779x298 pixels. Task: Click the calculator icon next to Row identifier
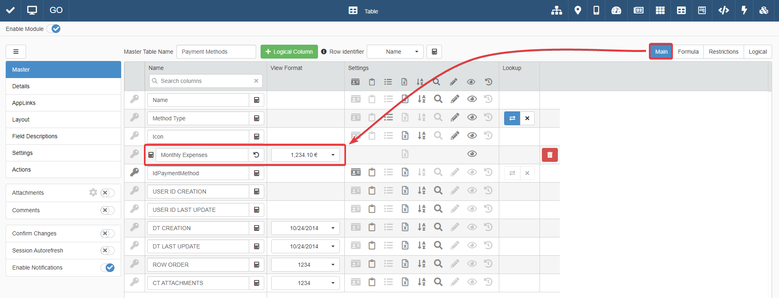pos(434,52)
